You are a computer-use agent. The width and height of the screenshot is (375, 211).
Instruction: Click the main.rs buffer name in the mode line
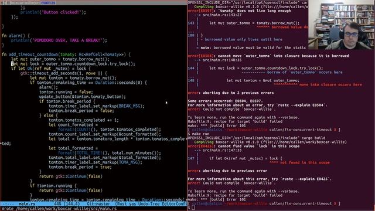[x=27, y=204]
